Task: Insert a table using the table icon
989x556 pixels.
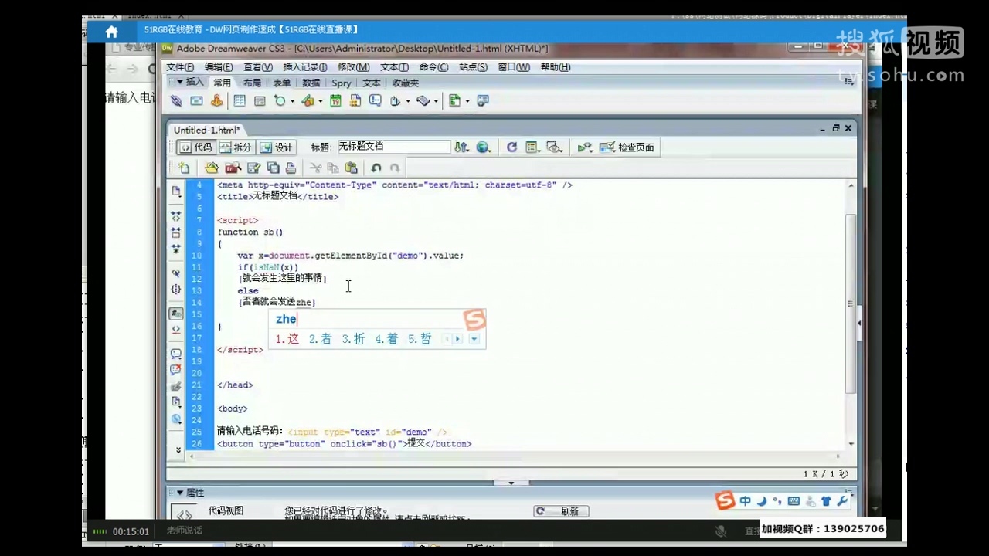Action: (240, 101)
